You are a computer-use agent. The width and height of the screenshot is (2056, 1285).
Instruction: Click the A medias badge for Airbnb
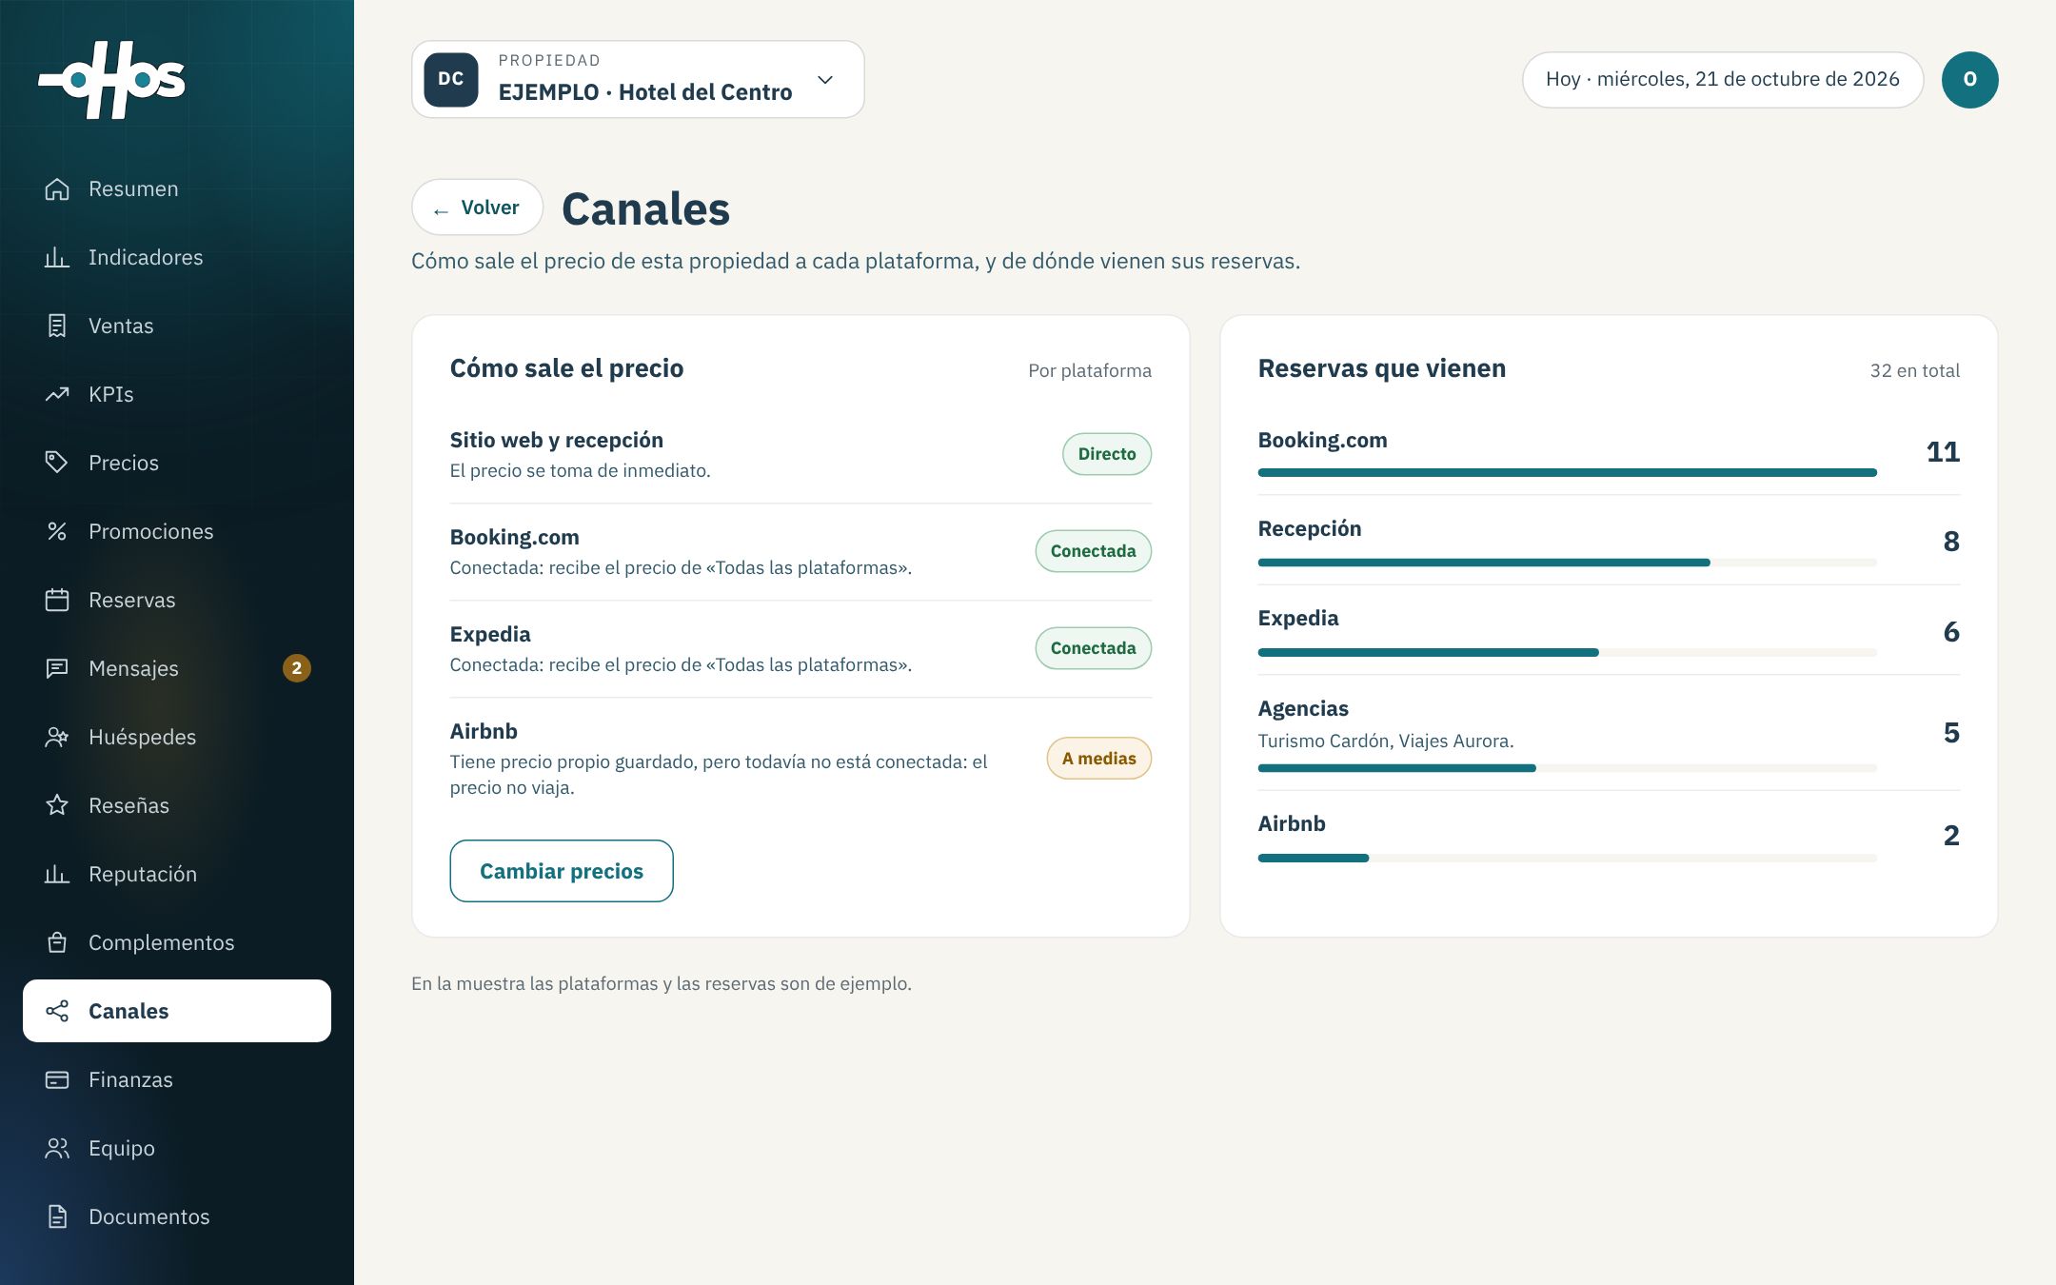[x=1099, y=759]
